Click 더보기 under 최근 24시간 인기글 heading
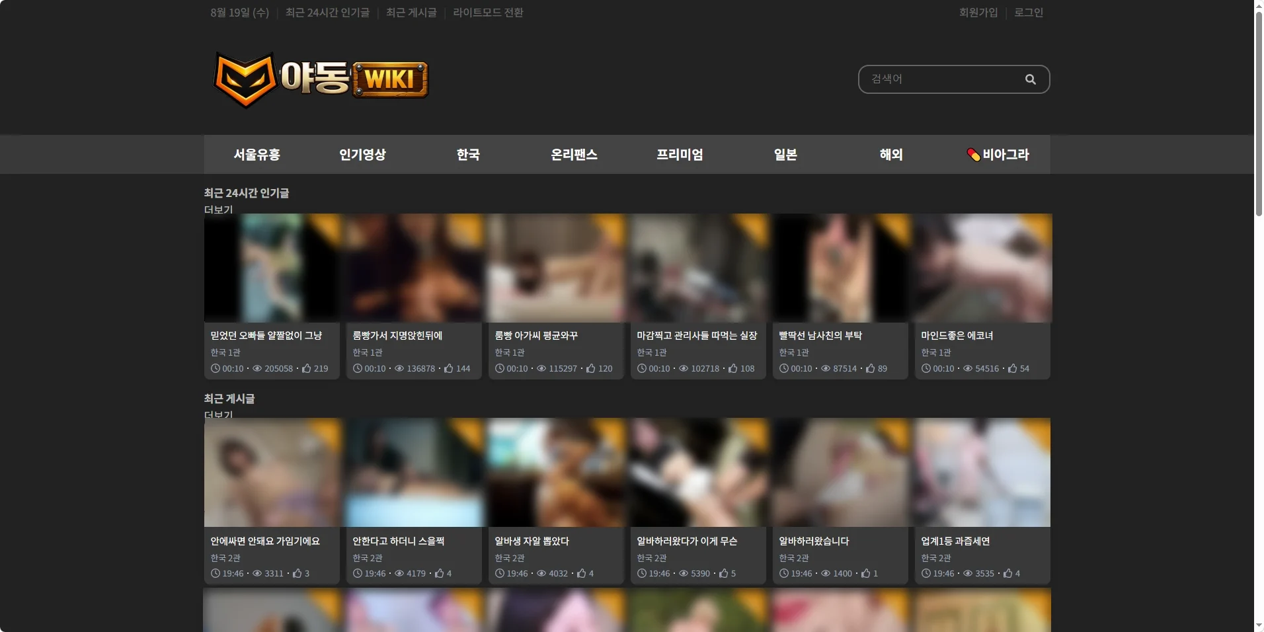 [x=219, y=209]
